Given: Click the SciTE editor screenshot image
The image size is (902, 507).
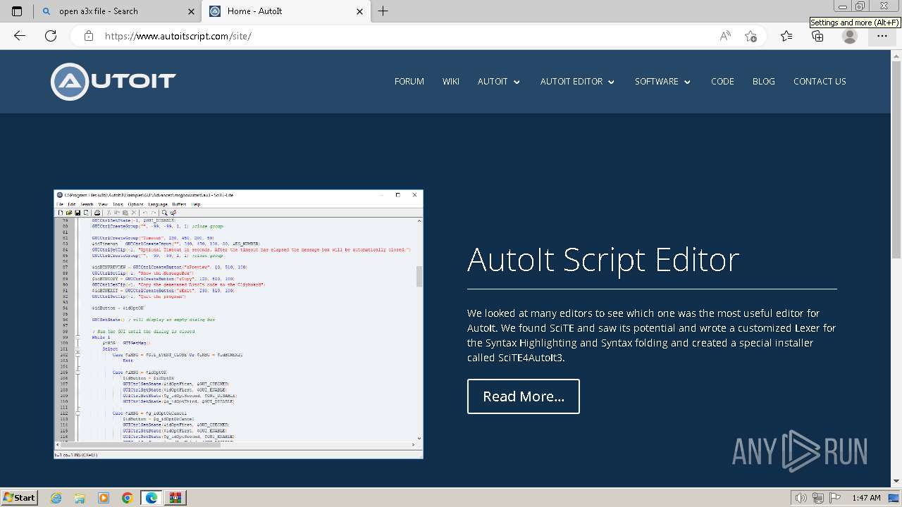Looking at the screenshot, I should [x=238, y=325].
